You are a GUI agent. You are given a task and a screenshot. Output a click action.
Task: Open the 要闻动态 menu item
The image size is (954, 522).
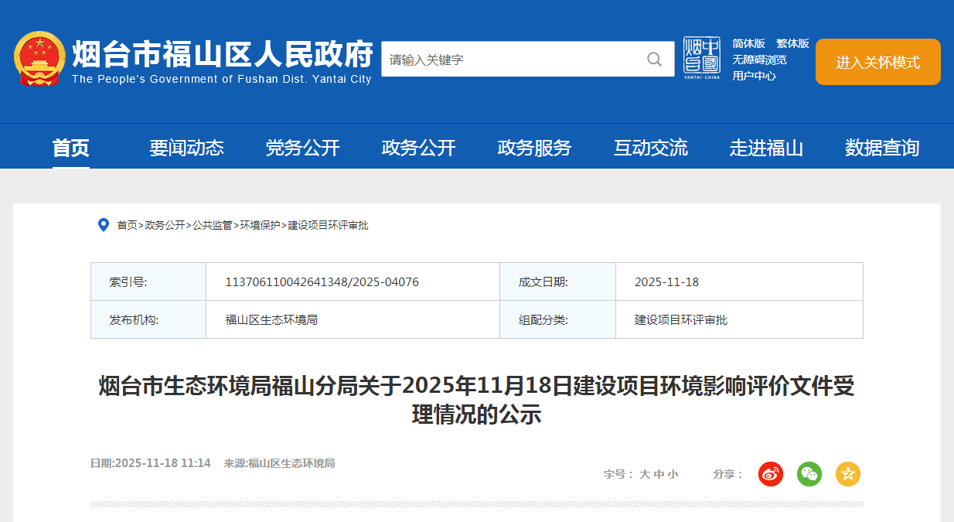186,148
